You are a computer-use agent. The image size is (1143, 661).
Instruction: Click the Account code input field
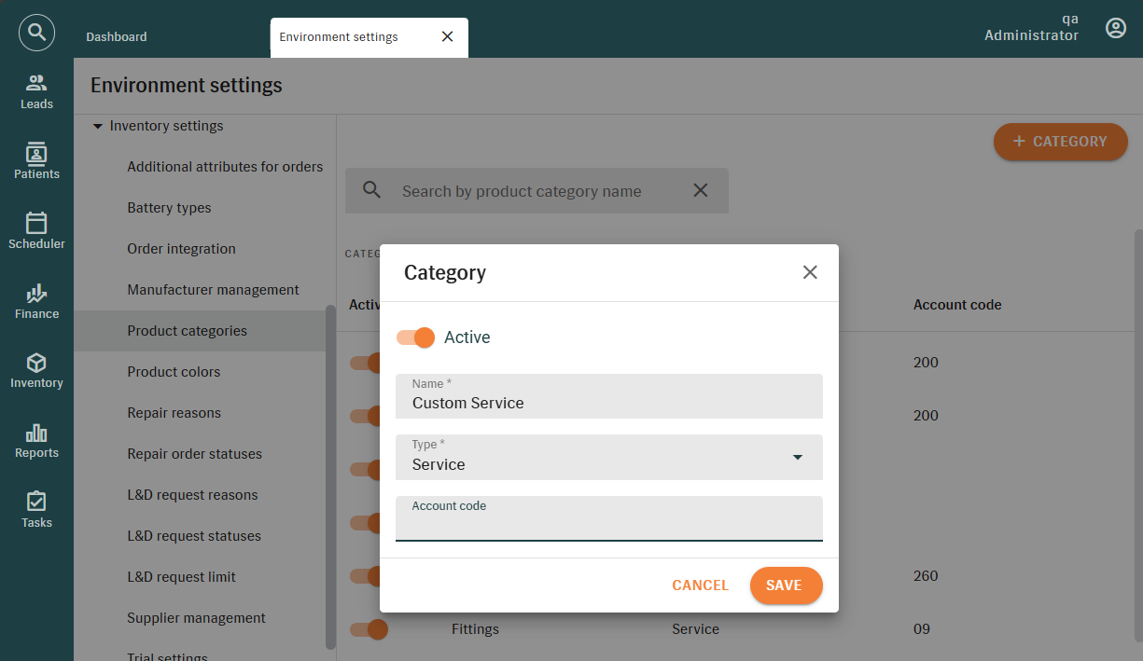coord(608,525)
